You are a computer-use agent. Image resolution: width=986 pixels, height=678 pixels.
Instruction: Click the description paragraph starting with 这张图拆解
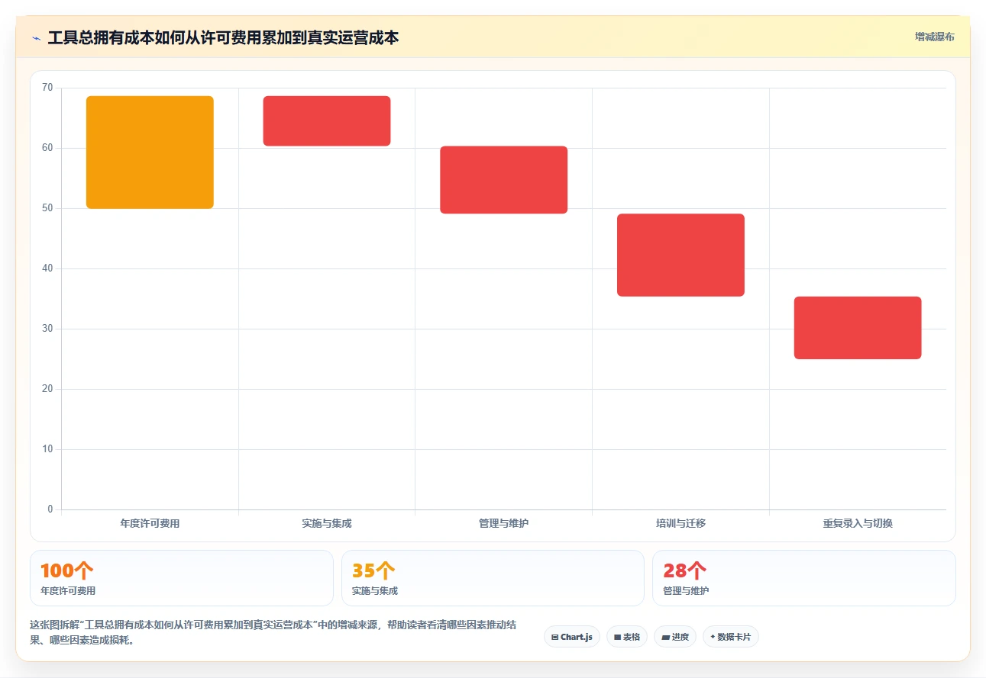[273, 632]
